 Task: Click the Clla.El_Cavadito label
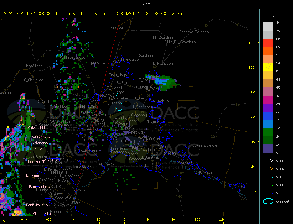point(180,42)
